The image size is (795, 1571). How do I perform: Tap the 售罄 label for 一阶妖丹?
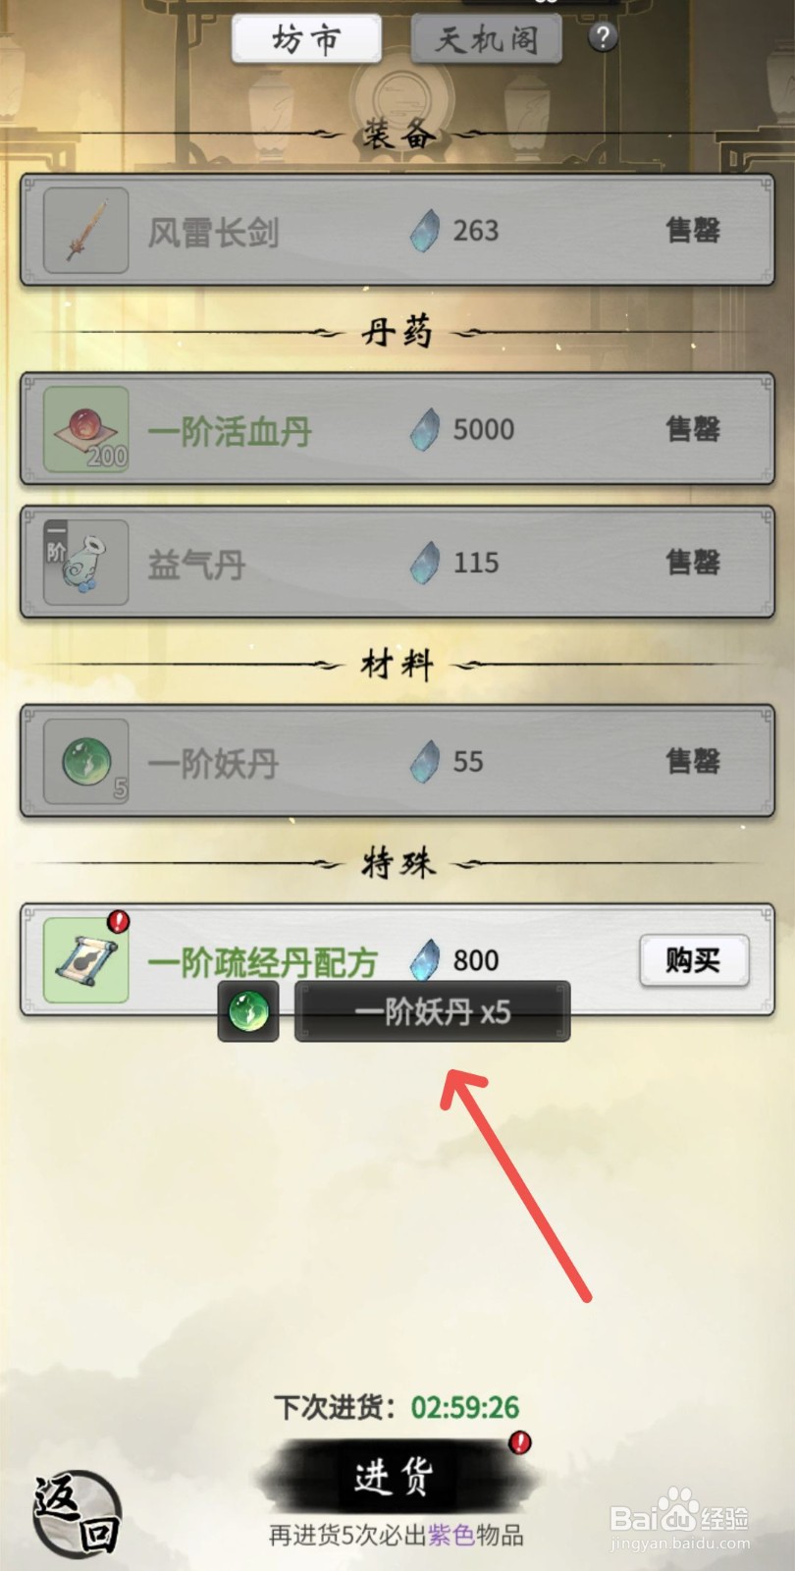pyautogui.click(x=693, y=761)
